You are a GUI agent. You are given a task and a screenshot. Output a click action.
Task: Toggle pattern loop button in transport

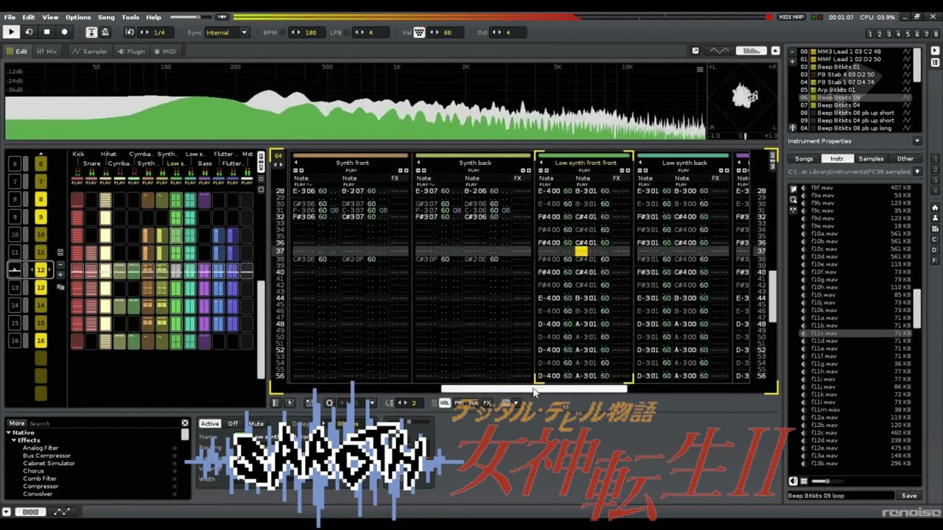(29, 32)
